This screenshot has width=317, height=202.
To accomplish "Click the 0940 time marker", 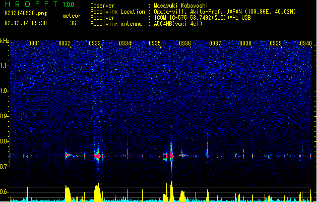I will (x=306, y=43).
